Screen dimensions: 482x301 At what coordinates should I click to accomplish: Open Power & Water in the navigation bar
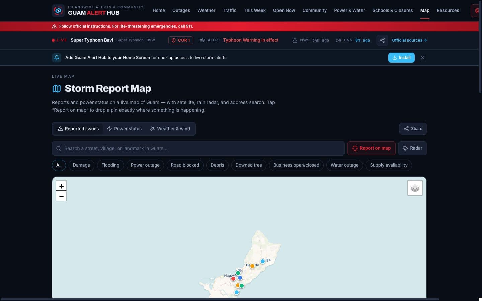click(x=349, y=11)
